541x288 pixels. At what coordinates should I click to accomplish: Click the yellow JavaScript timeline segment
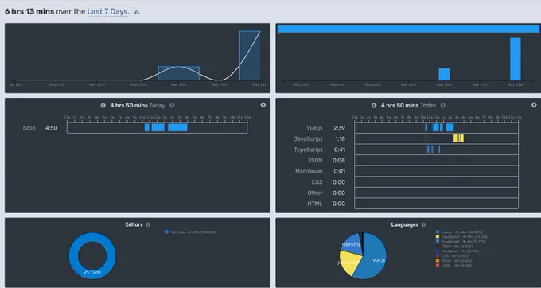458,138
